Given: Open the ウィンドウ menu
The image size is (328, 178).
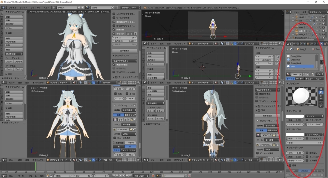Looking at the screenshot, I should [x=35, y=8].
